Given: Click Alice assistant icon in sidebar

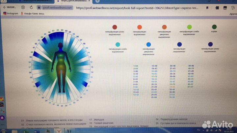Looking at the screenshot, I should (x=2, y=118).
